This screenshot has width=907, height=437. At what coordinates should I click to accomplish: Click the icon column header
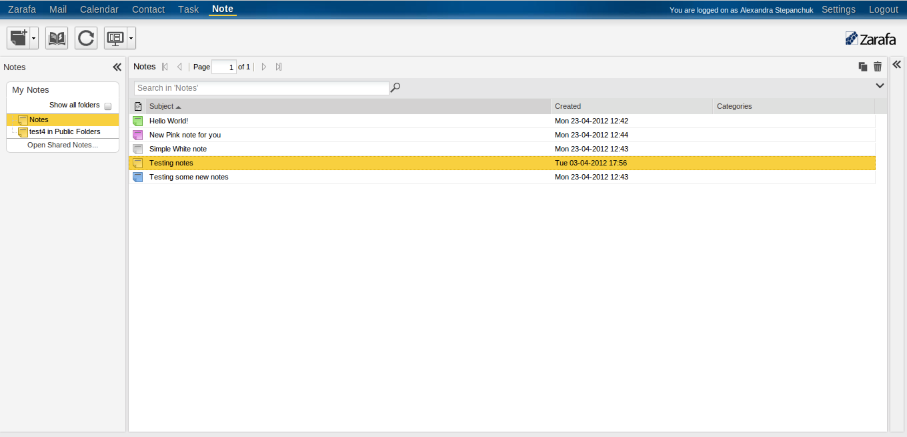138,106
